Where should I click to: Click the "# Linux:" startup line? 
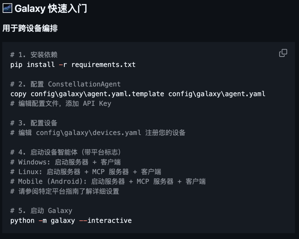tap(86, 172)
